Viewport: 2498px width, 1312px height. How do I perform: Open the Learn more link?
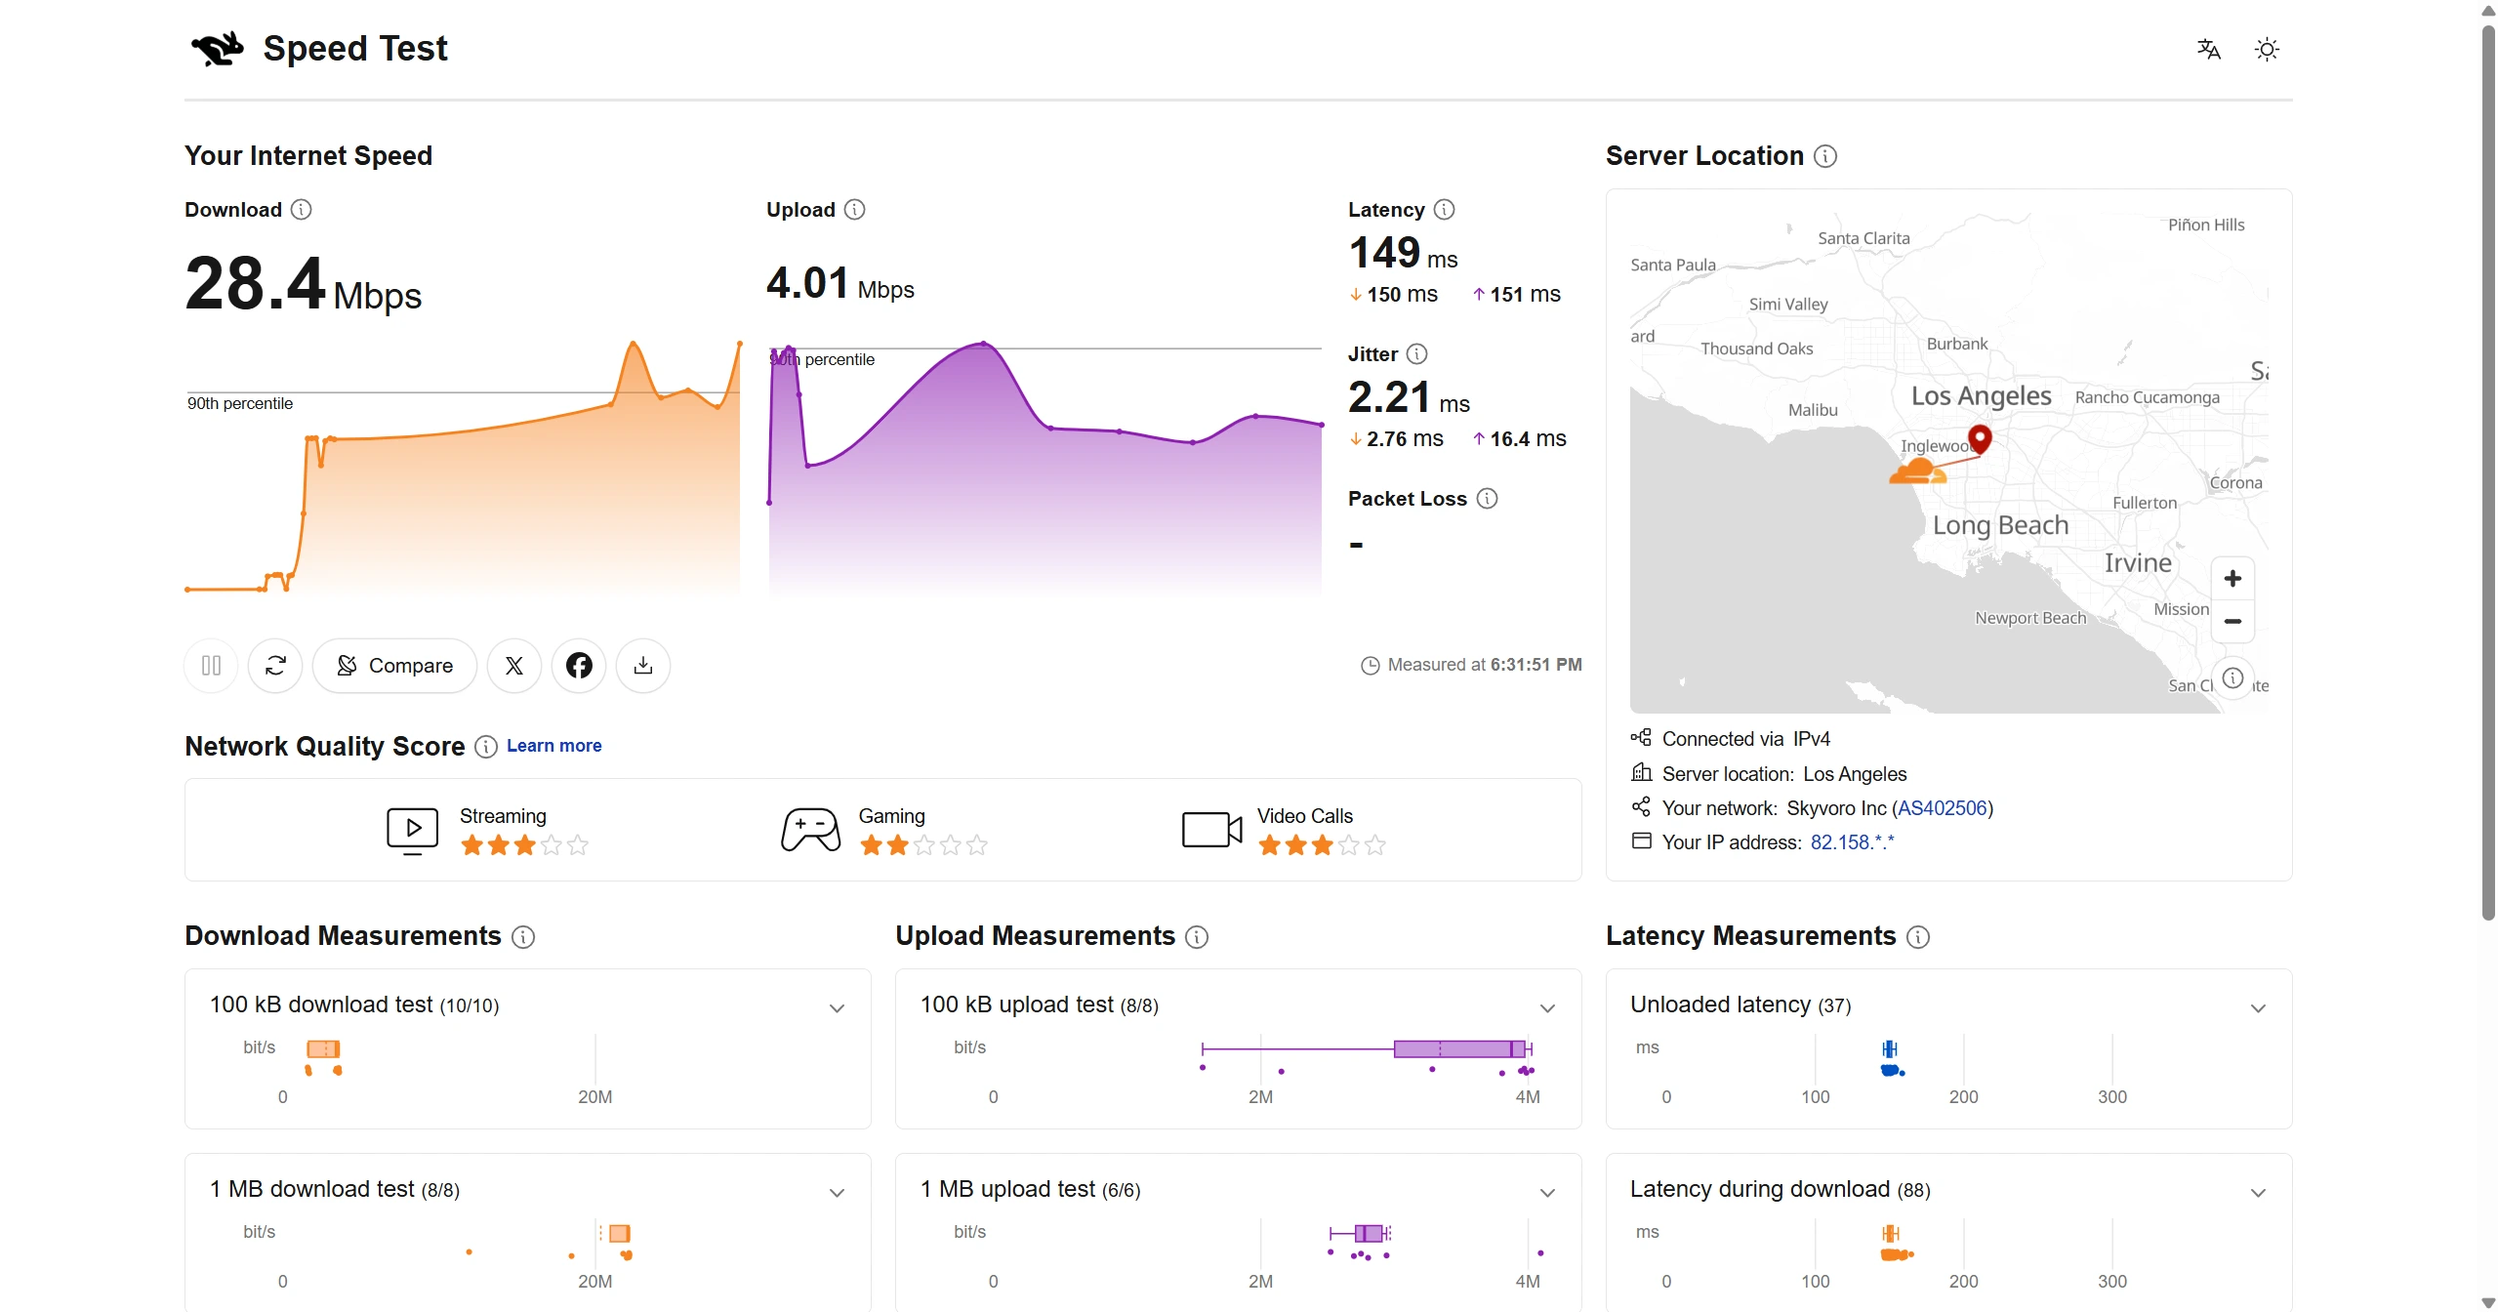(553, 746)
